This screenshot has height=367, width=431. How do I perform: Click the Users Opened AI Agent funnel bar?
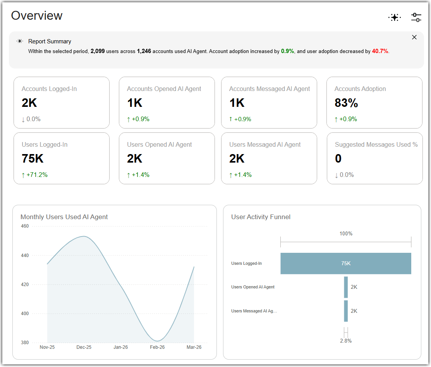[346, 287]
